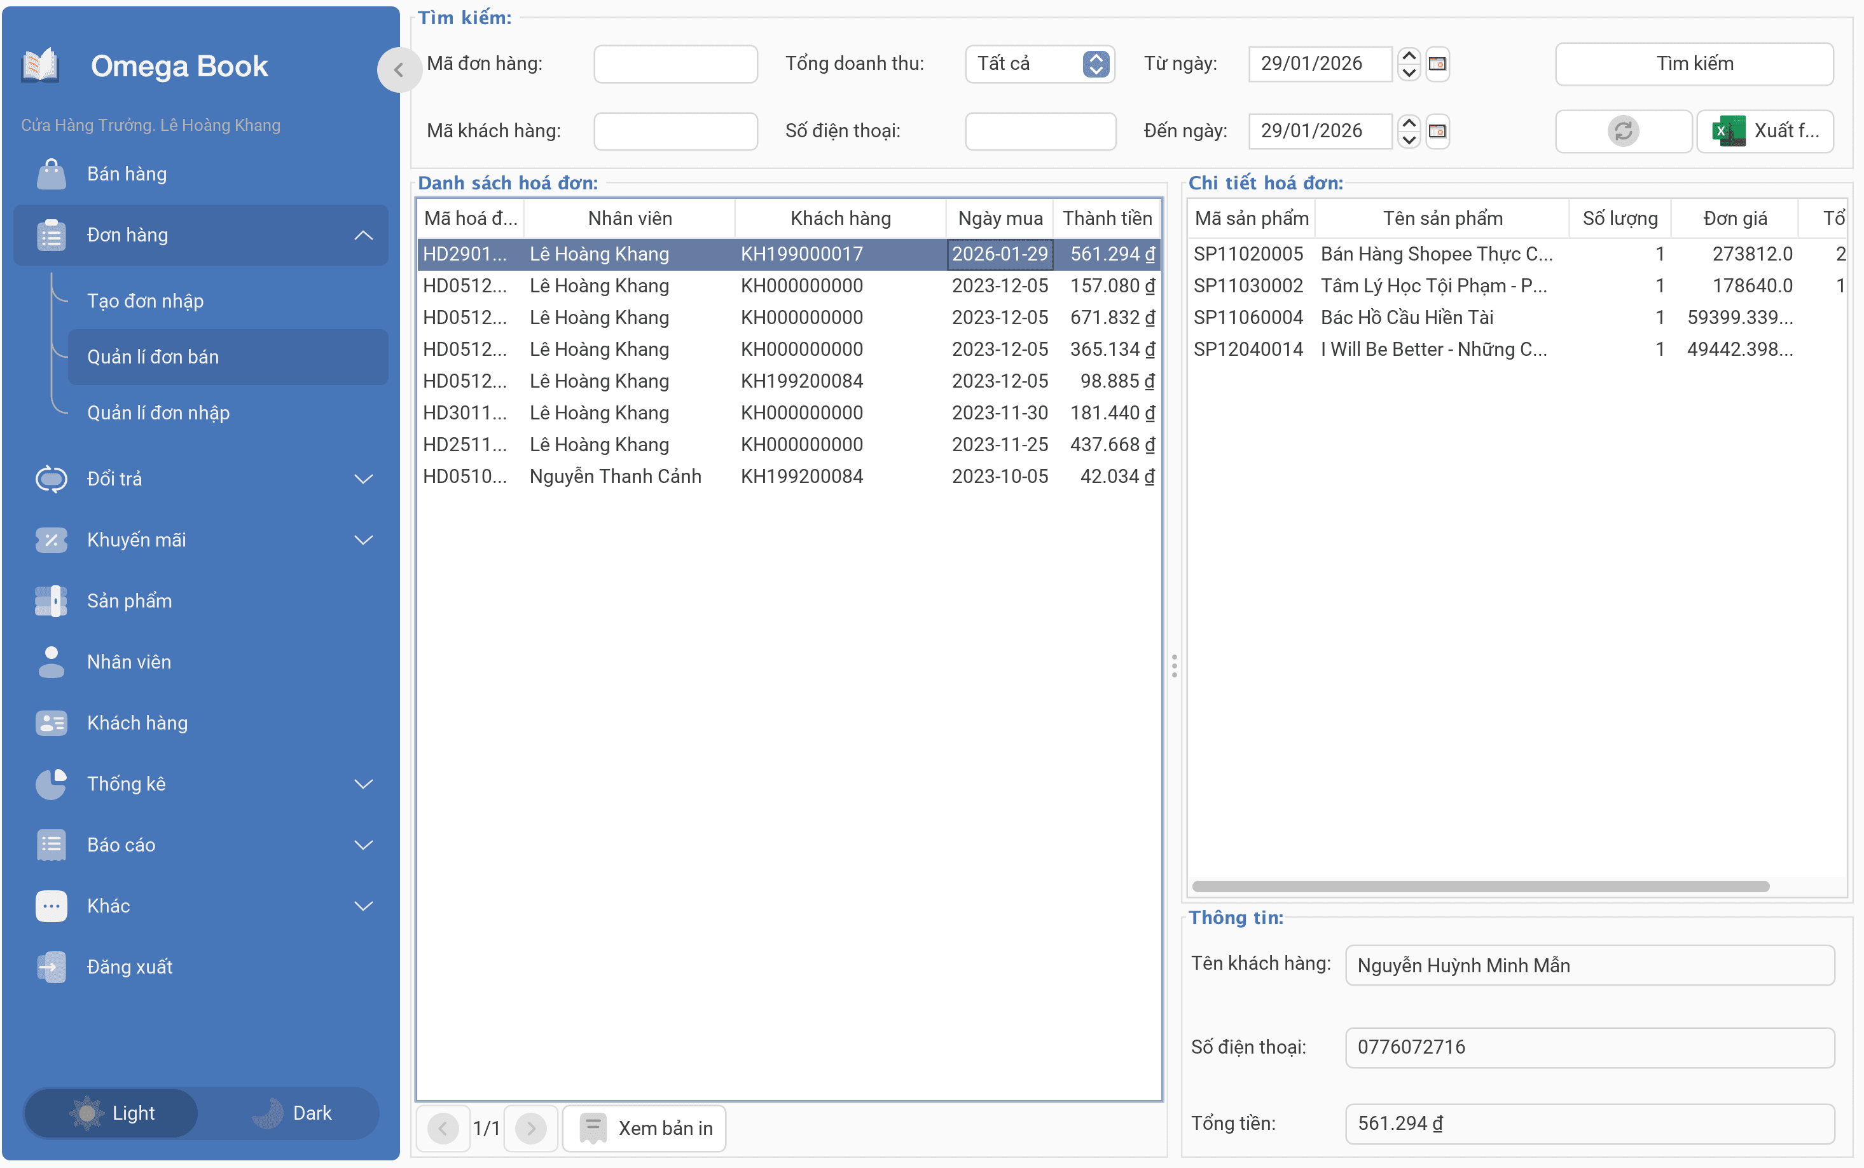1864x1168 pixels.
Task: Open the Bán hàng shopping bag icon
Action: pos(51,174)
